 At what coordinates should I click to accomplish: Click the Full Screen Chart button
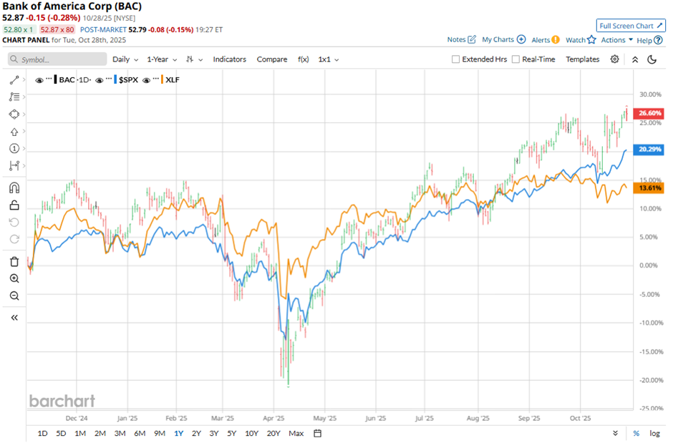[631, 25]
